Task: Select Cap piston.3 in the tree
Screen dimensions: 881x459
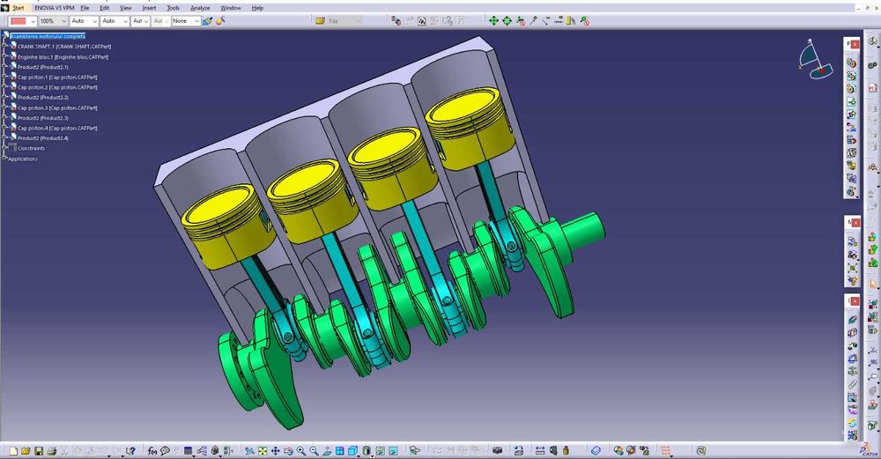Action: 57,107
